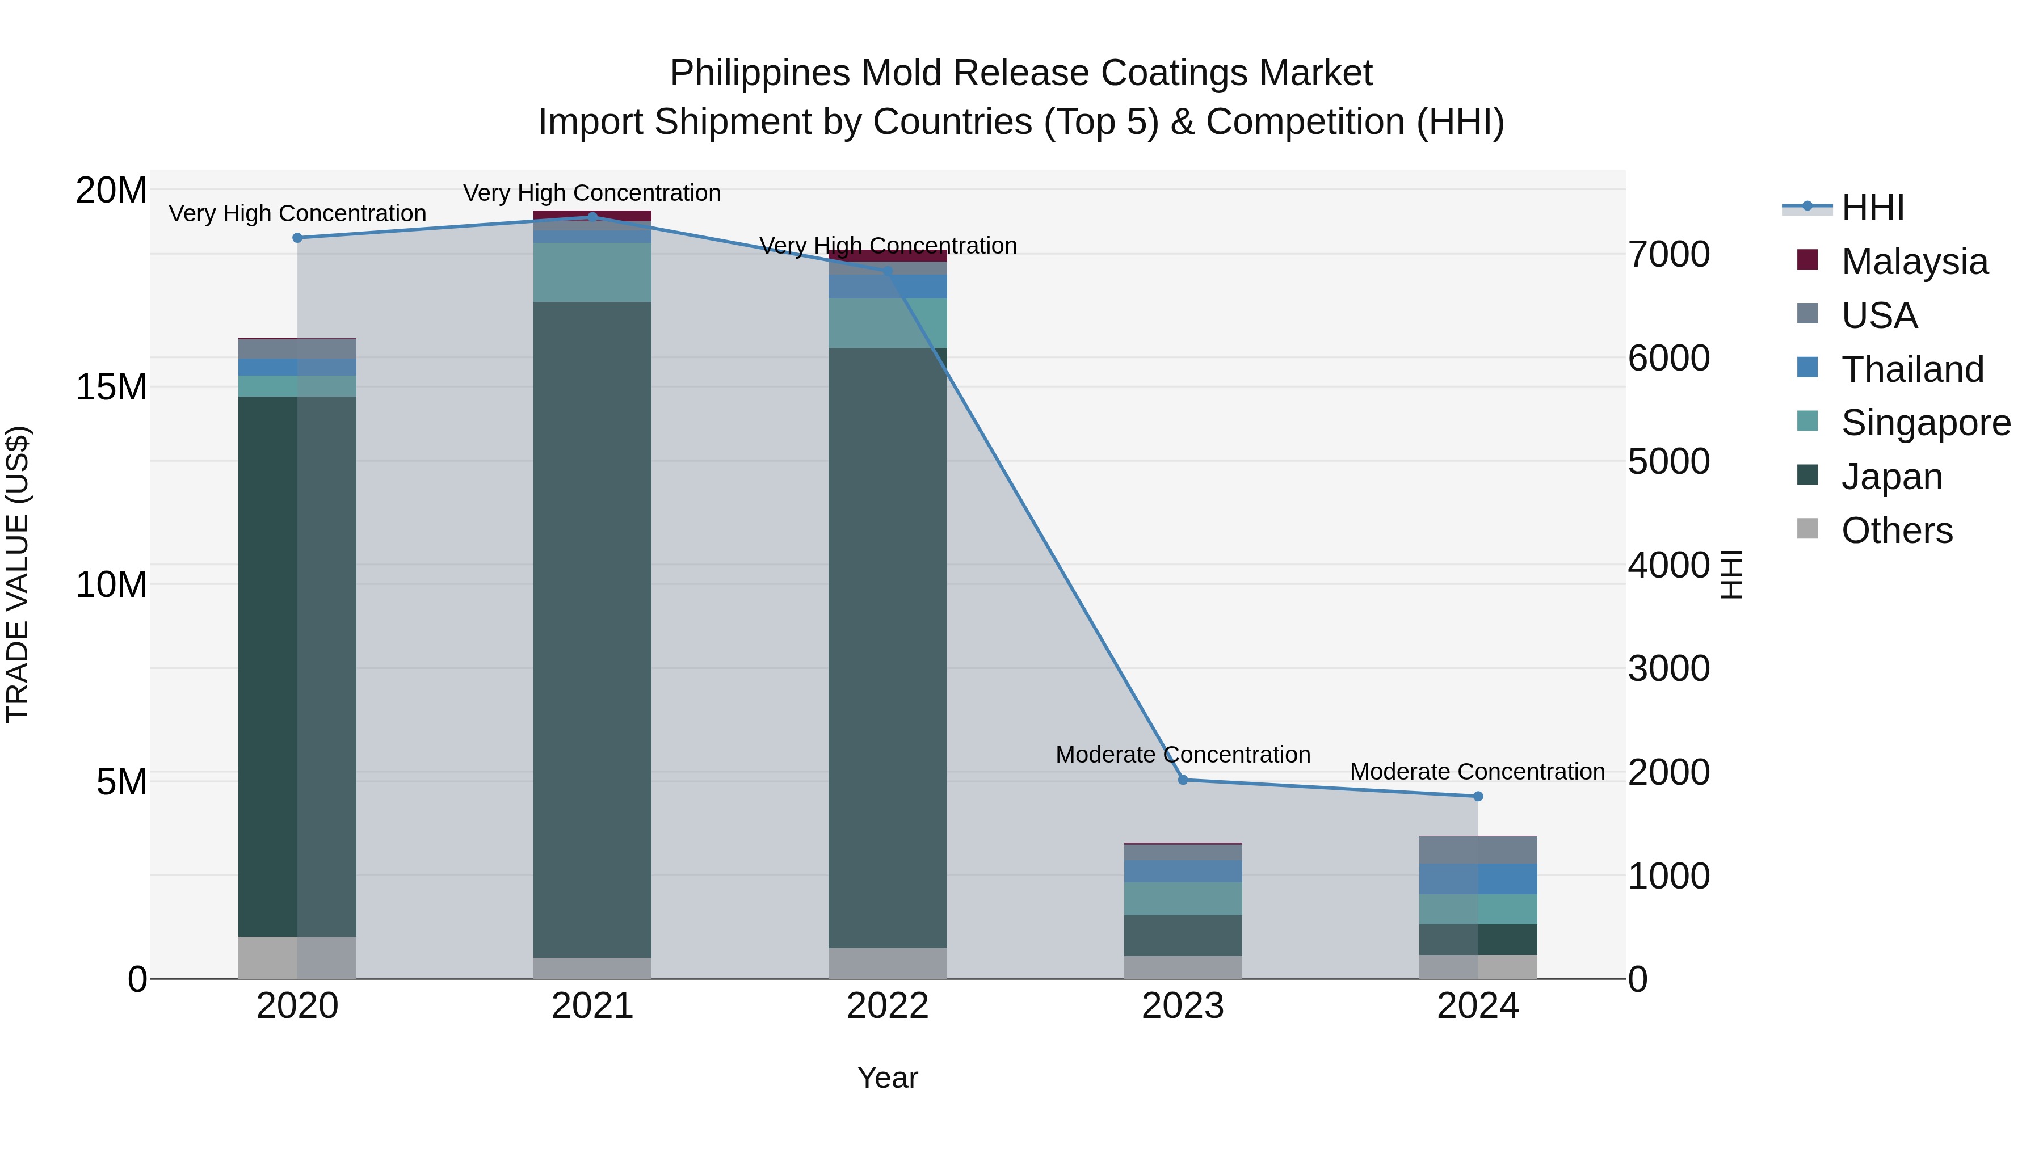Click the 2020 Very High Concentration annotation
This screenshot has width=2043, height=1149.
297,213
